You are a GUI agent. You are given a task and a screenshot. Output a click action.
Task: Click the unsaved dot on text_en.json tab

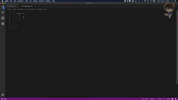[32, 6]
